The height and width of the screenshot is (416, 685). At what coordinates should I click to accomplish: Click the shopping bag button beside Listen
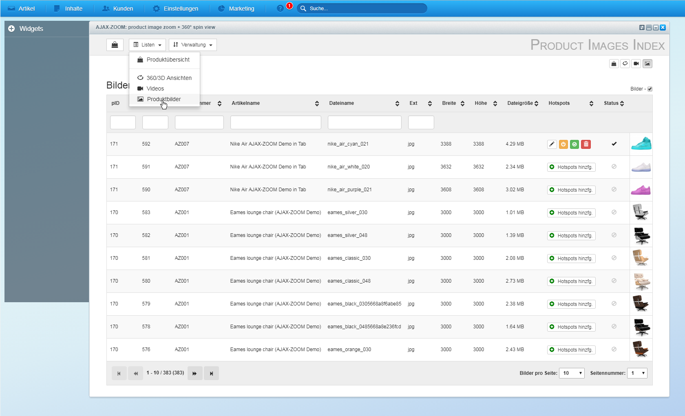click(115, 45)
